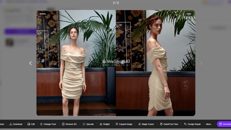This screenshot has width=231, height=130.
Task: Click the Before image on the left
Action: click(x=76, y=63)
